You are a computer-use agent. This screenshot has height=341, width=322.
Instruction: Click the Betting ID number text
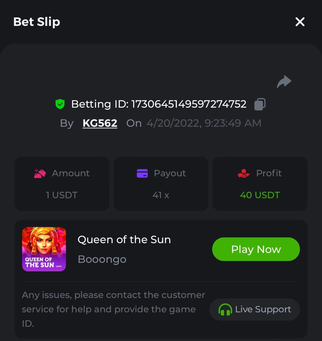189,104
